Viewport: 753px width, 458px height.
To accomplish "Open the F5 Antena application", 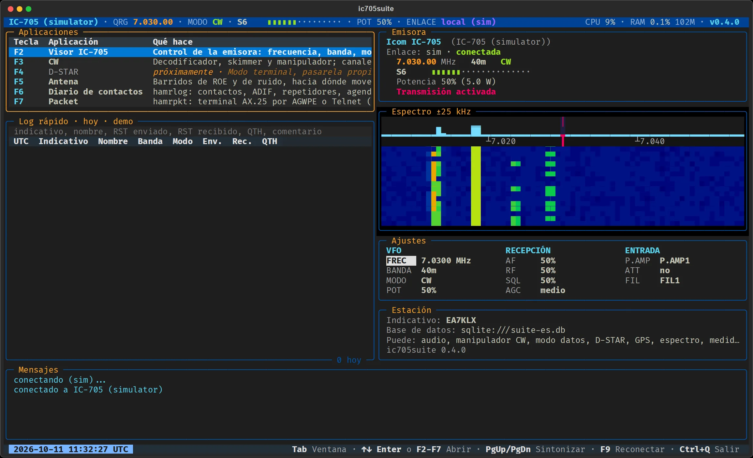I will click(x=190, y=81).
